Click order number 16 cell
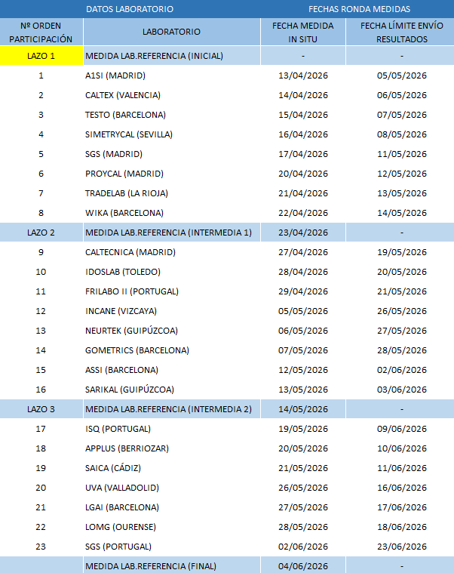The image size is (454, 573). tap(41, 390)
